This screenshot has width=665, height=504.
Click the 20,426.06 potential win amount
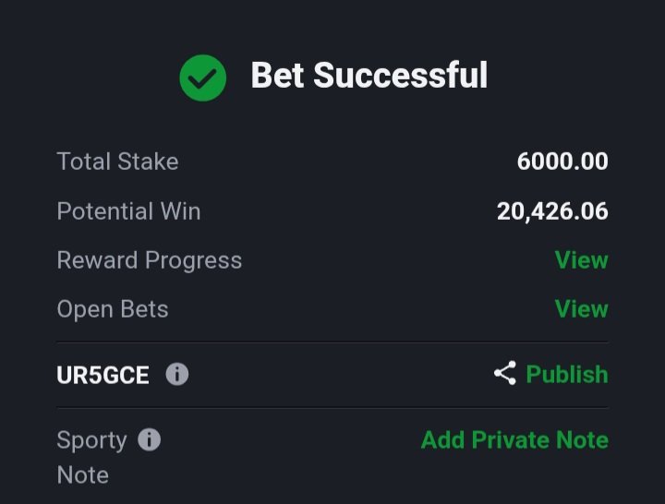552,211
